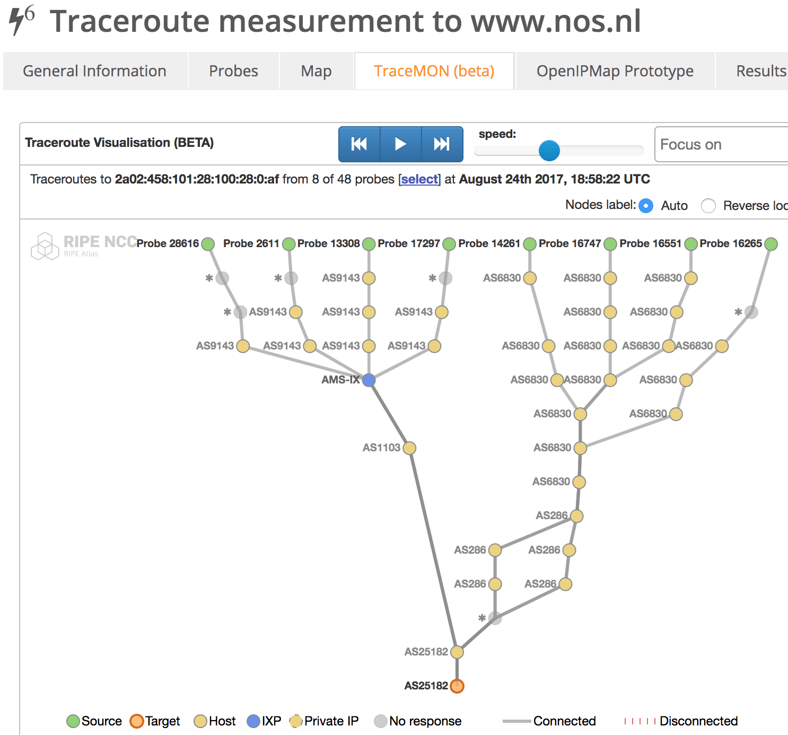788x735 pixels.
Task: Open the Map tab
Action: (317, 71)
